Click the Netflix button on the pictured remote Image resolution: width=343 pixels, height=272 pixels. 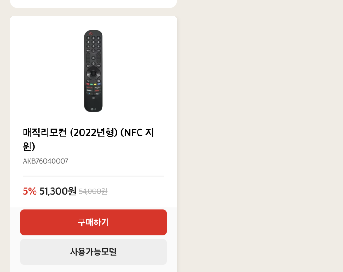coord(89,87)
